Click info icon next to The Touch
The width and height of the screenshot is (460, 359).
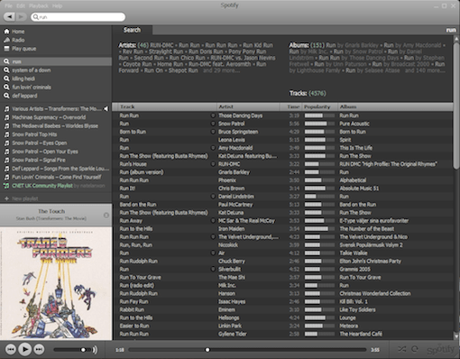106,216
